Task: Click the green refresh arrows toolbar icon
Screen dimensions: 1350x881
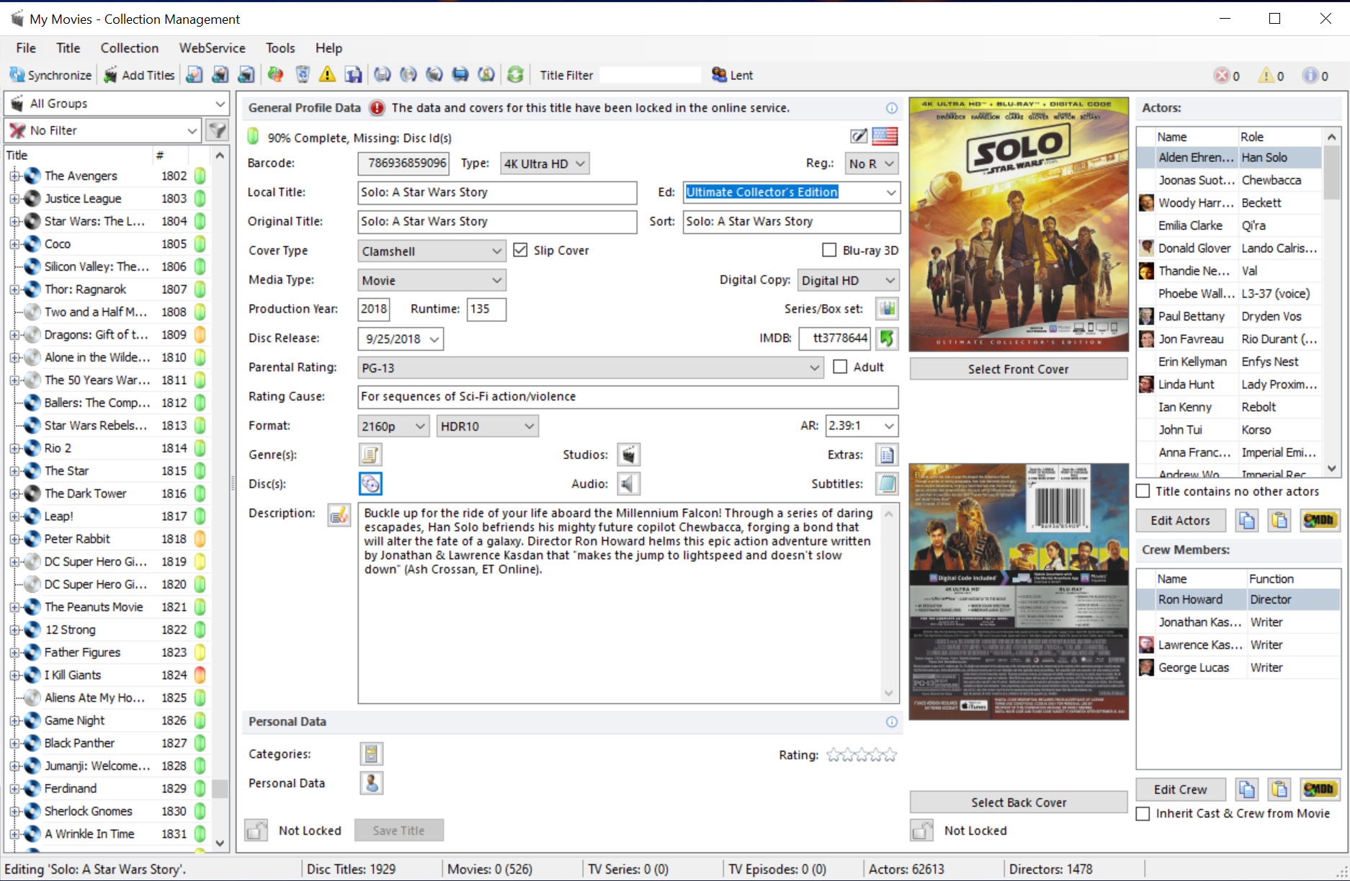Action: 515,74
